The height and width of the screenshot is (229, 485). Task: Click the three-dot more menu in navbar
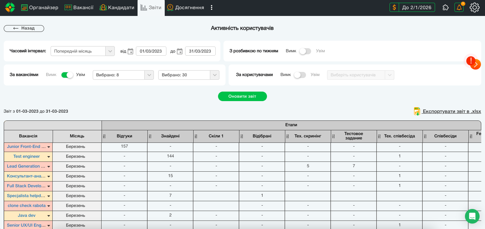click(x=212, y=7)
